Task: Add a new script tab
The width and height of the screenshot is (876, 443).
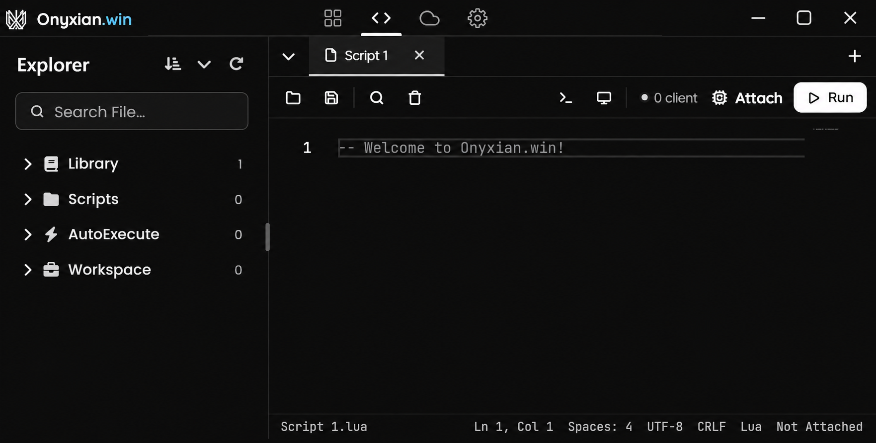Action: (x=855, y=56)
